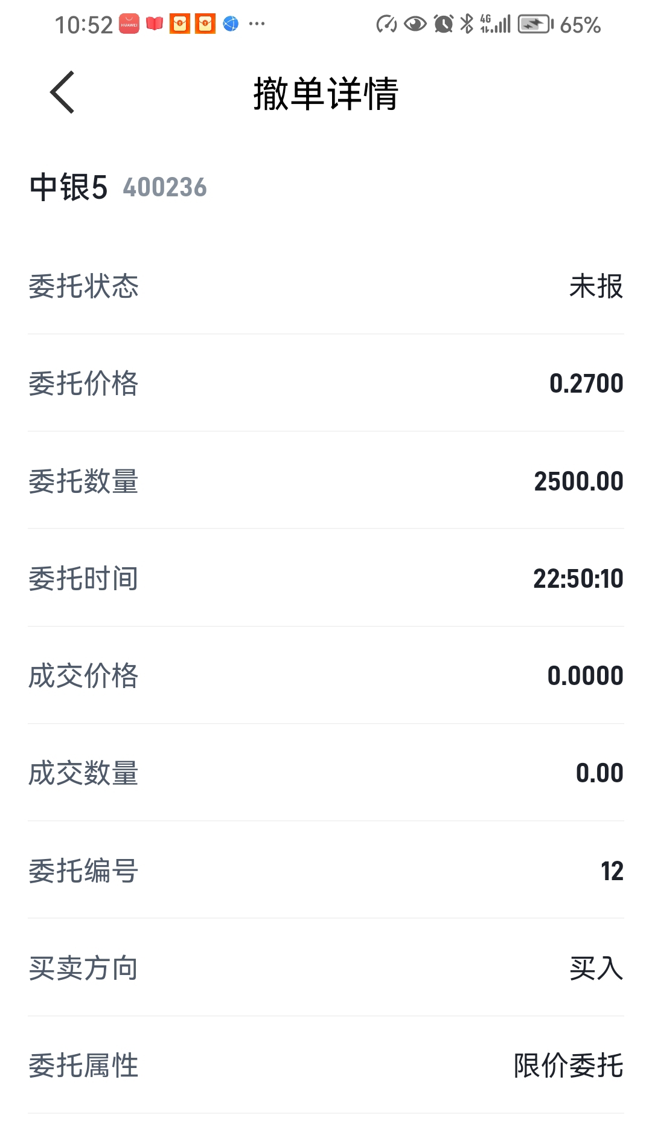Tap the 买入 direction value
This screenshot has height=1123, width=652.
pyautogui.click(x=596, y=968)
